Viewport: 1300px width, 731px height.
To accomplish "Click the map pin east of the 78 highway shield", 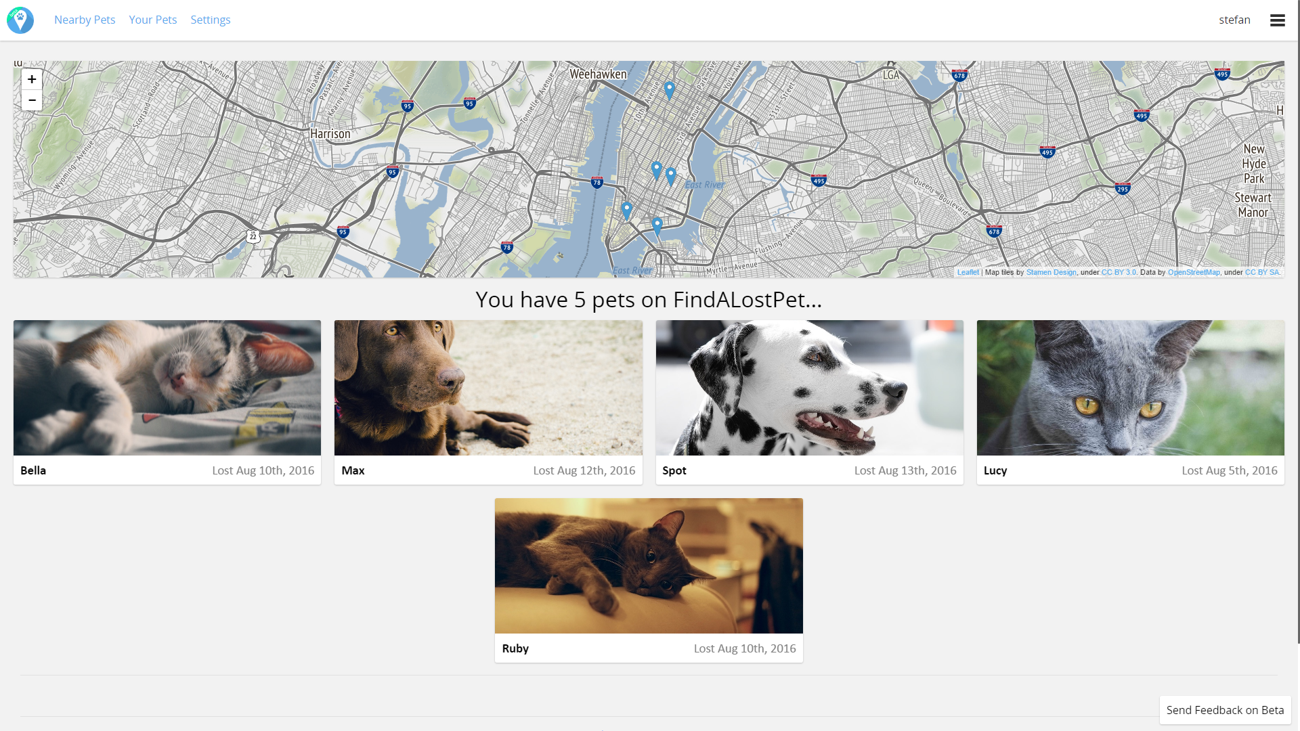I will pos(627,210).
